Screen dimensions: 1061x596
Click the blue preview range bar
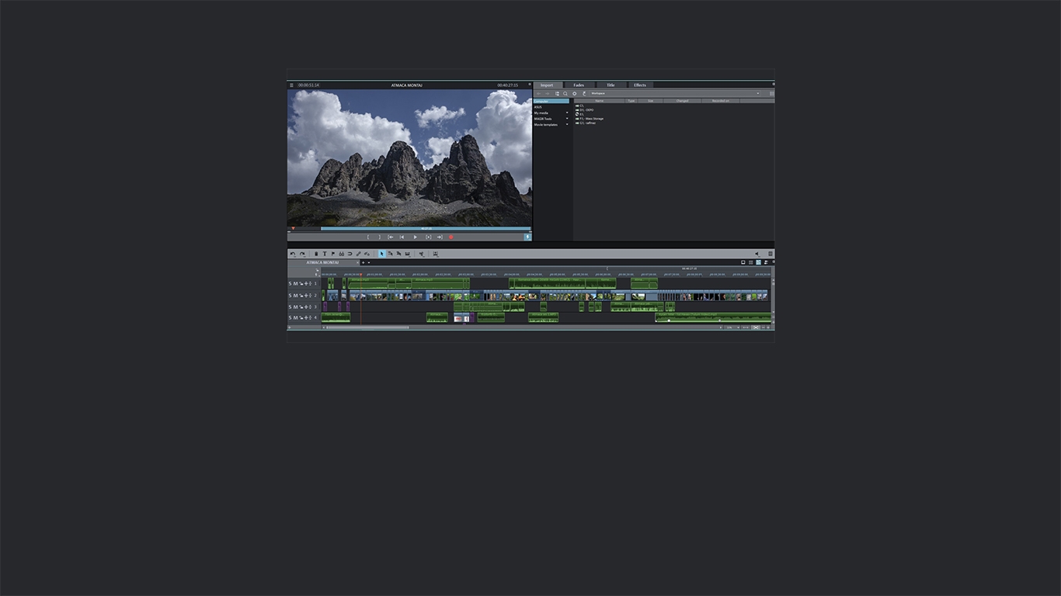click(x=426, y=228)
